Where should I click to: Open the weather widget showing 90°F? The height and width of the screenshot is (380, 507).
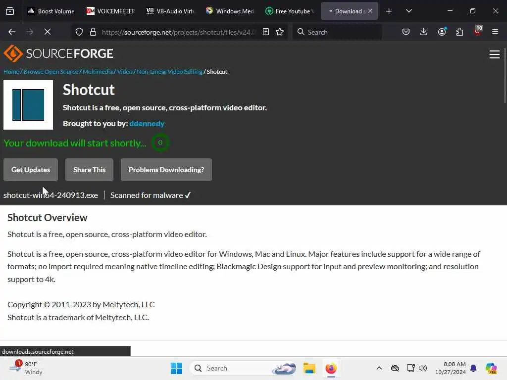26,368
